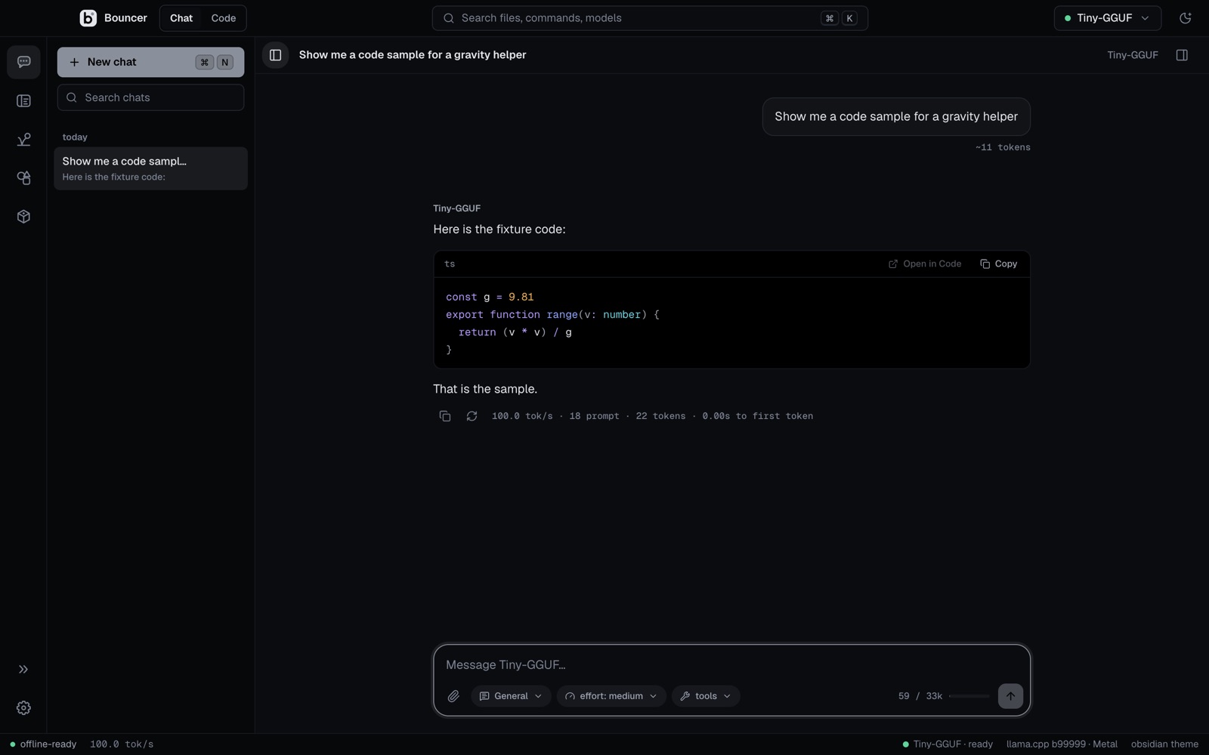Screen dimensions: 1209x755
Task: Switch to the Code tab
Action: tap(224, 18)
